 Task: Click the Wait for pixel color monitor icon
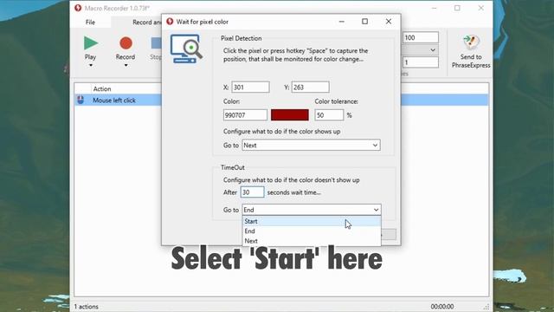tap(186, 49)
